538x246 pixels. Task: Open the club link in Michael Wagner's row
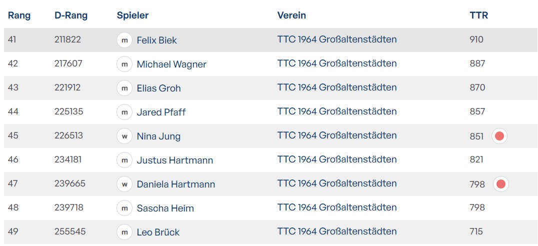point(336,63)
